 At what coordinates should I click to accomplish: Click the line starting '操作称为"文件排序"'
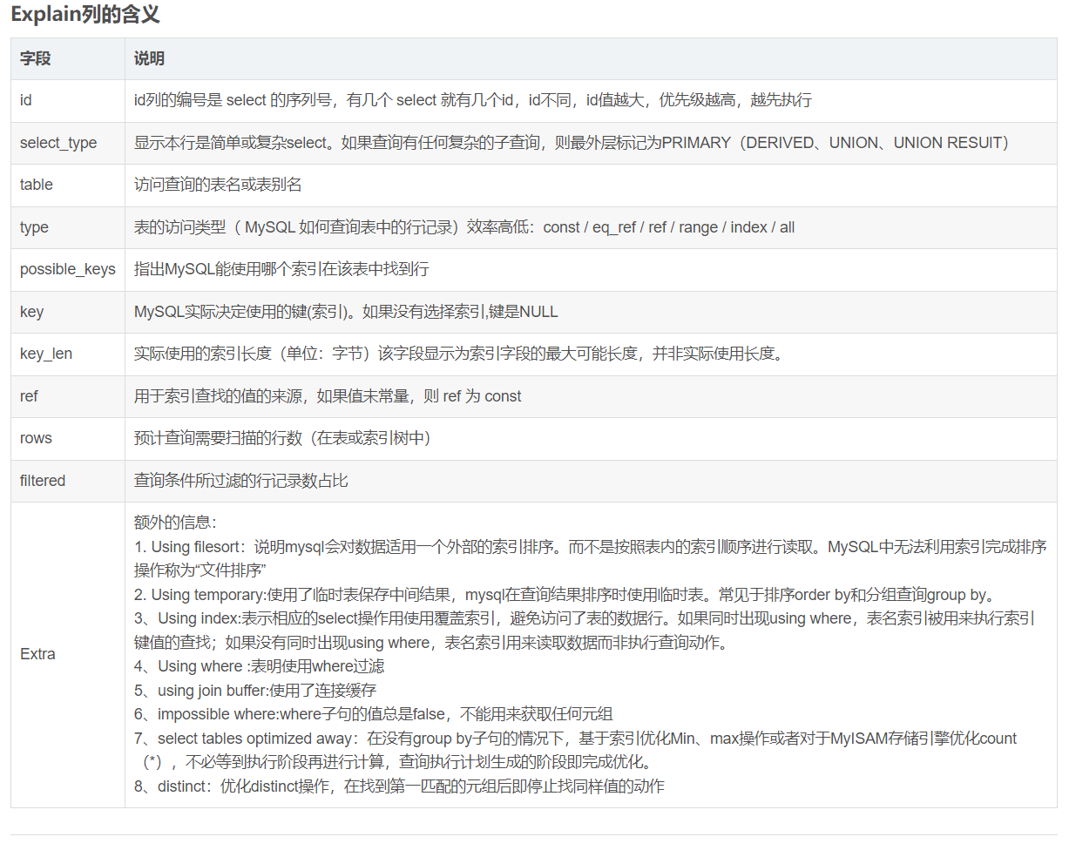pos(200,570)
